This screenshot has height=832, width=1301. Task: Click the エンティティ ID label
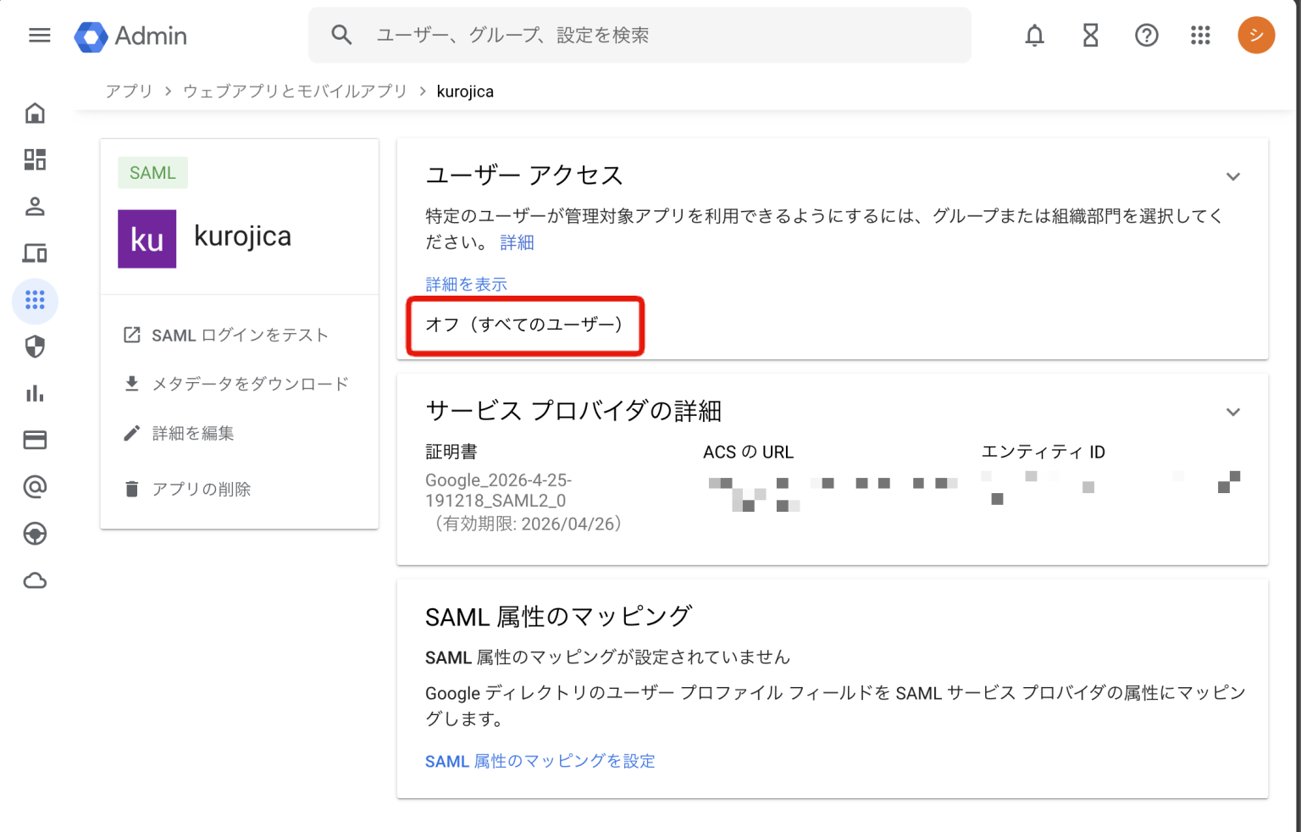[x=1044, y=452]
